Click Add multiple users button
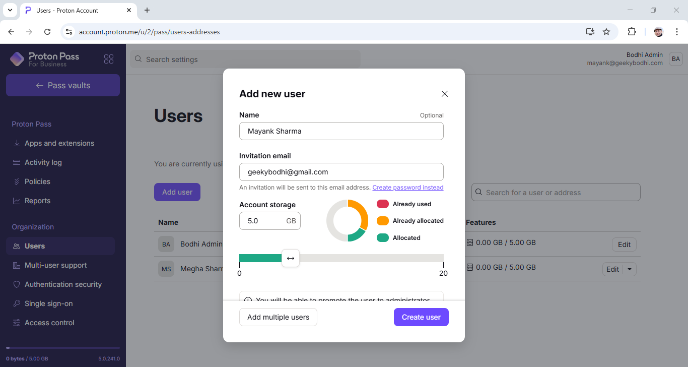The image size is (688, 367). tap(278, 317)
